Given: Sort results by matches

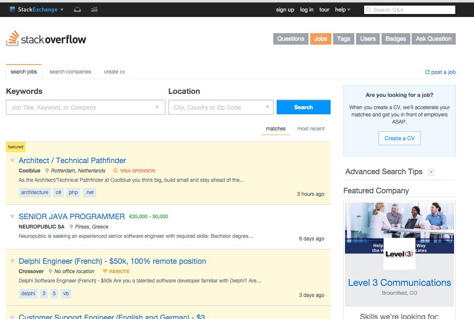Looking at the screenshot, I should [276, 129].
